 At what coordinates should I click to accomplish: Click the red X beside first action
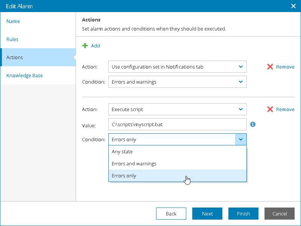coord(270,67)
